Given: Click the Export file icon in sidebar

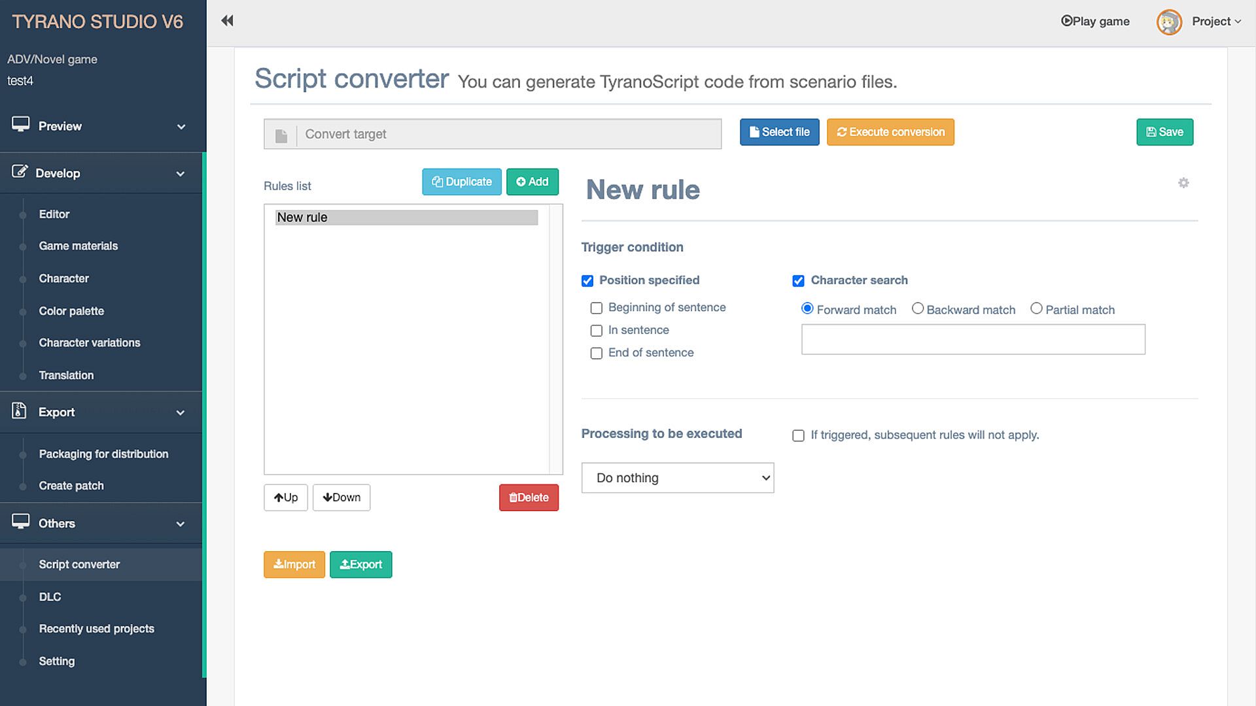Looking at the screenshot, I should coord(20,411).
